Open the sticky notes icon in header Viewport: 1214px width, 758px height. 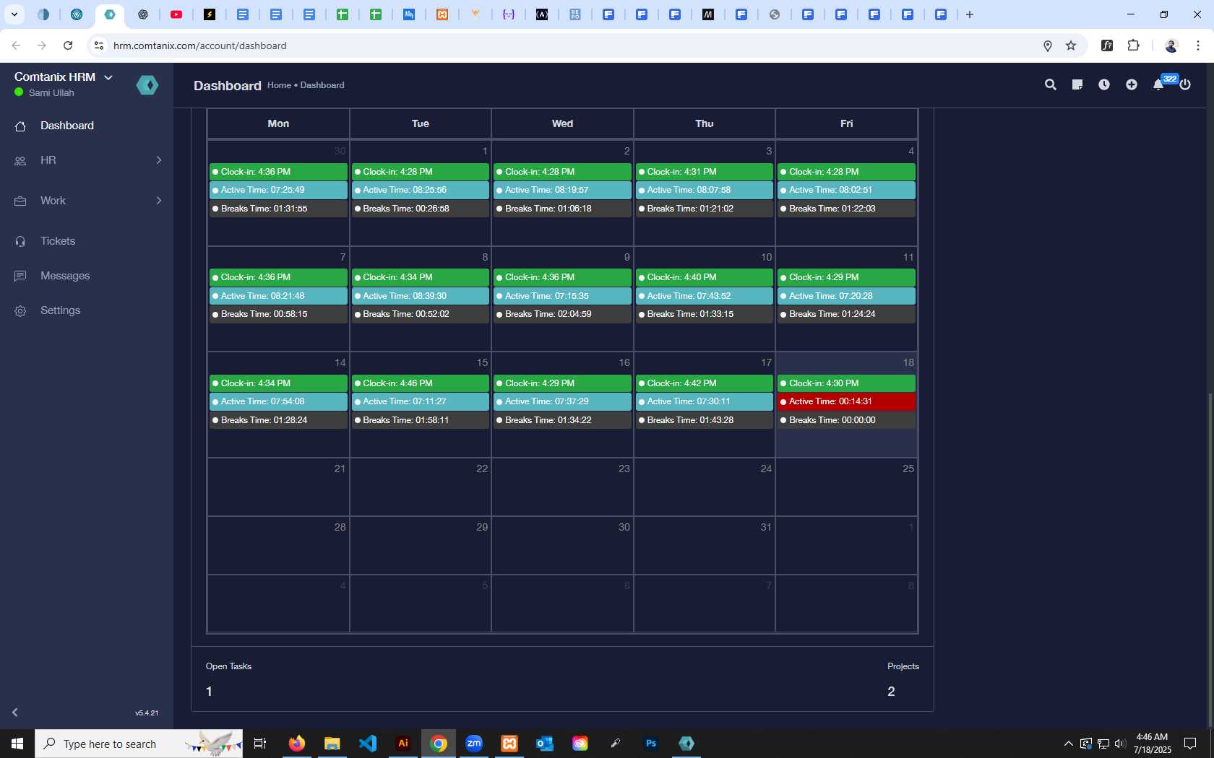coord(1077,84)
